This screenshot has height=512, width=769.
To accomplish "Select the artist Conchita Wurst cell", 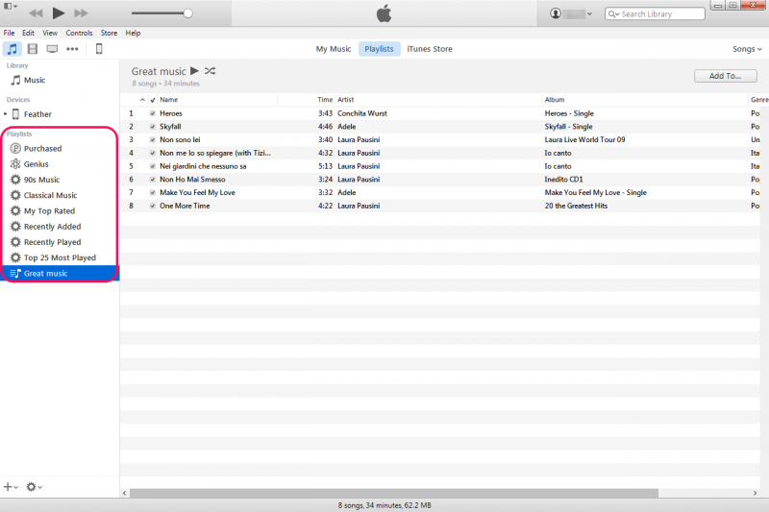I will tap(362, 113).
